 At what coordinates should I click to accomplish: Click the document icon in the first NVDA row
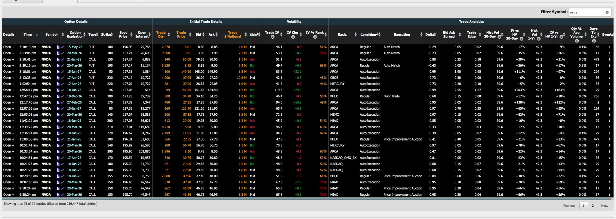click(58, 47)
